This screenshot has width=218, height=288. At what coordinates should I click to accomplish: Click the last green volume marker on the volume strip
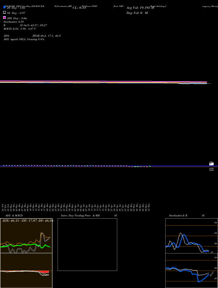[x=150, y=166]
